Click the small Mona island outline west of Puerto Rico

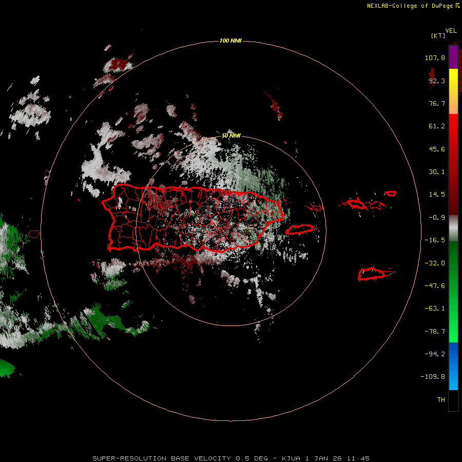pyautogui.click(x=34, y=234)
